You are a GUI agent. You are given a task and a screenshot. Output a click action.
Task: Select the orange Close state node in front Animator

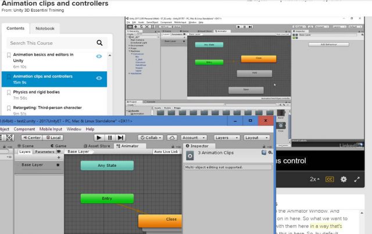coord(160,221)
